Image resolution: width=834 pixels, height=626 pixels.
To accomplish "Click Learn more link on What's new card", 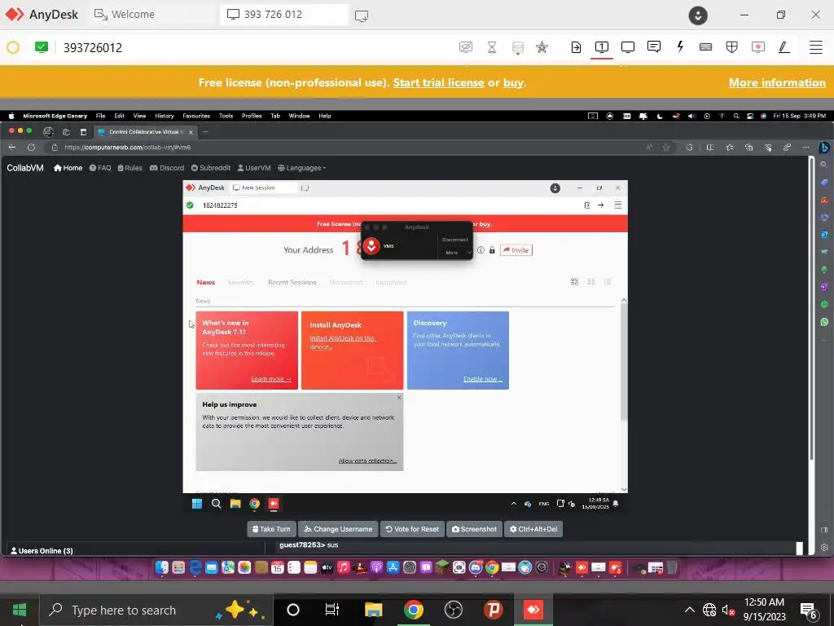I will tap(270, 379).
